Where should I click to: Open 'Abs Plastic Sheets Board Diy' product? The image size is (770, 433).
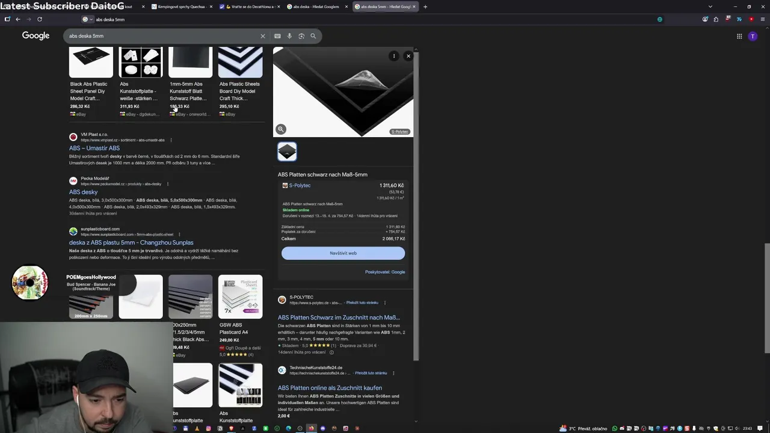coord(241,82)
